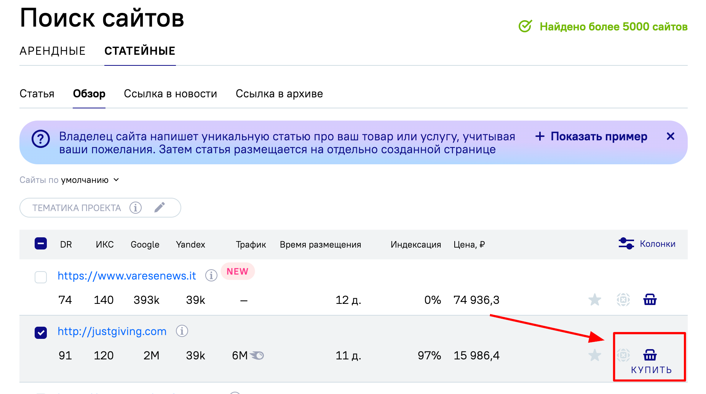
Task: Check the varesenews.it row checkbox
Action: 41,277
